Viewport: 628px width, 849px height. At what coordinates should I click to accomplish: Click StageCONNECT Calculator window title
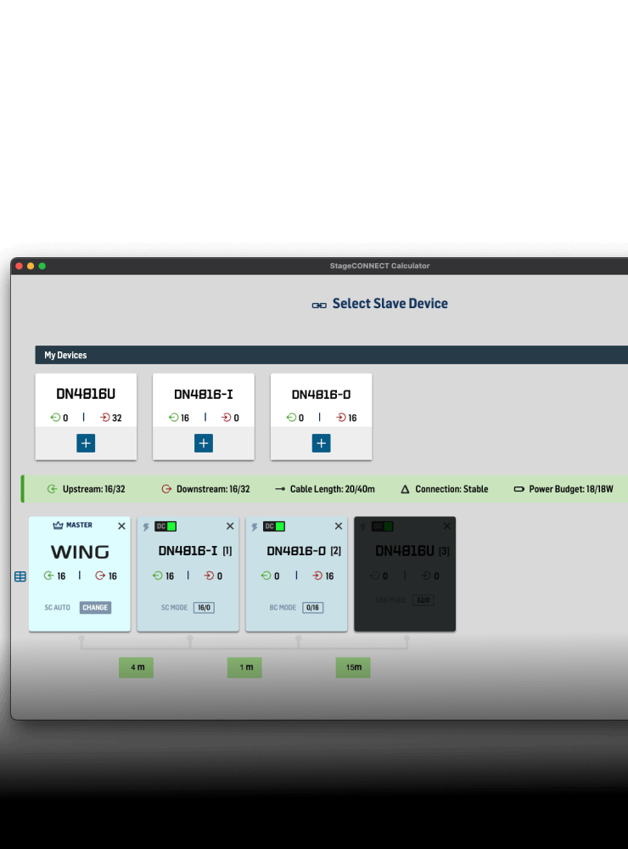click(x=379, y=266)
